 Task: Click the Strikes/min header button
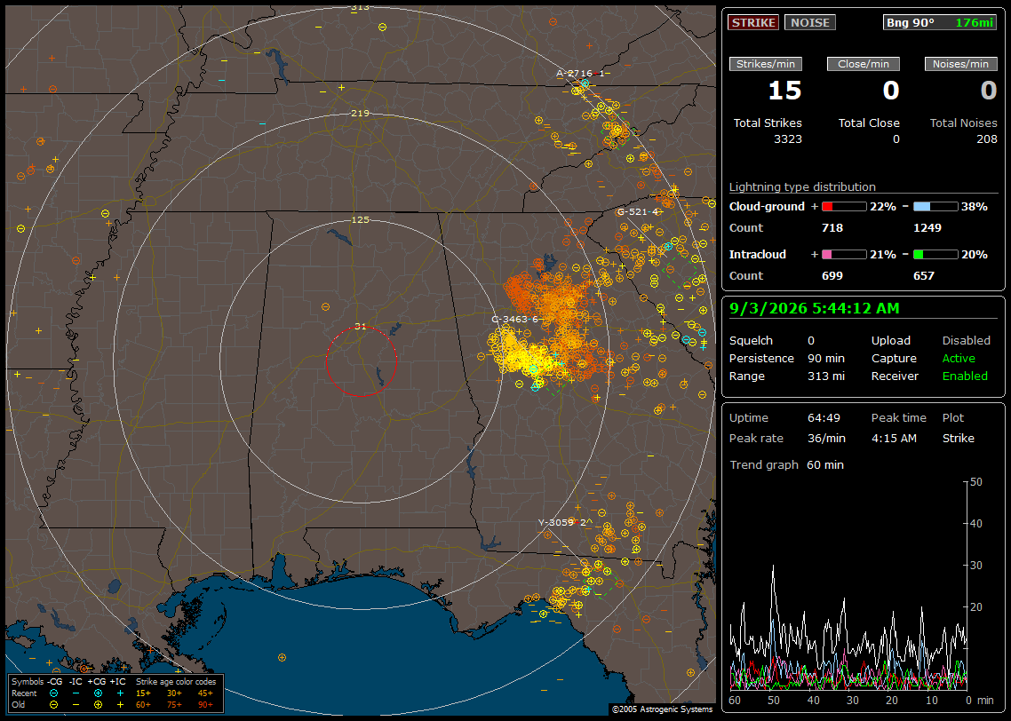click(765, 64)
